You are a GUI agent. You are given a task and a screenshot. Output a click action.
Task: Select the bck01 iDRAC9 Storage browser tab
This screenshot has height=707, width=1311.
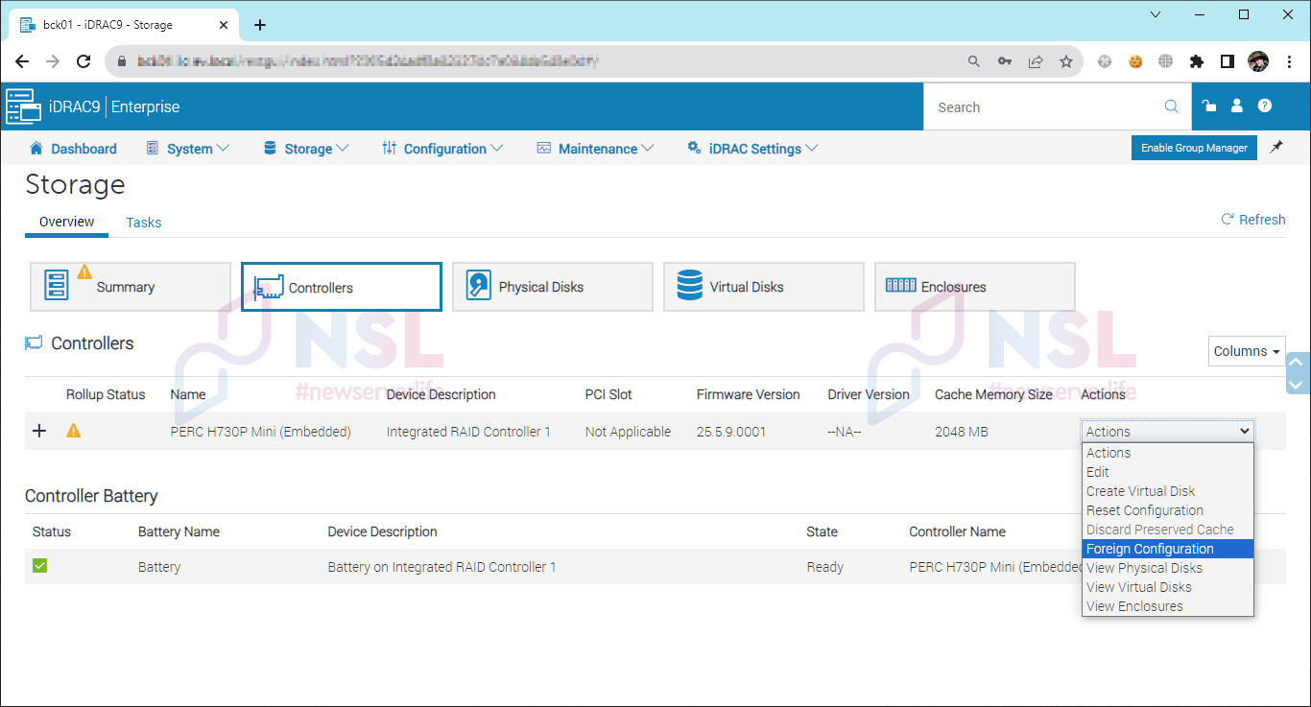pyautogui.click(x=122, y=25)
